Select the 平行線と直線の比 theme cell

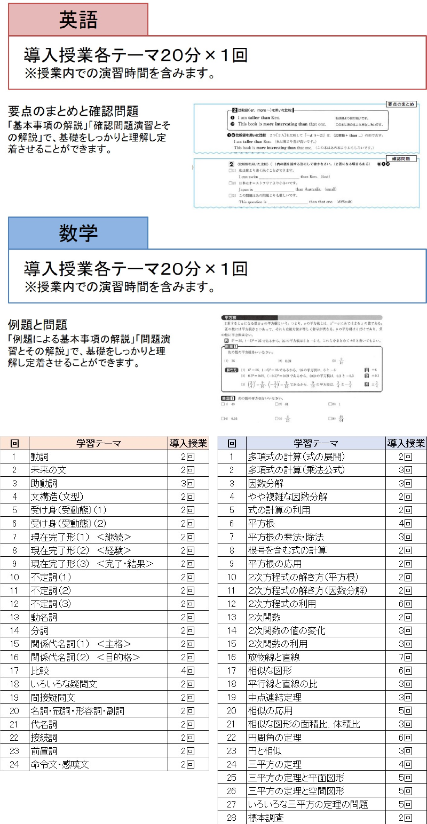coord(316,684)
